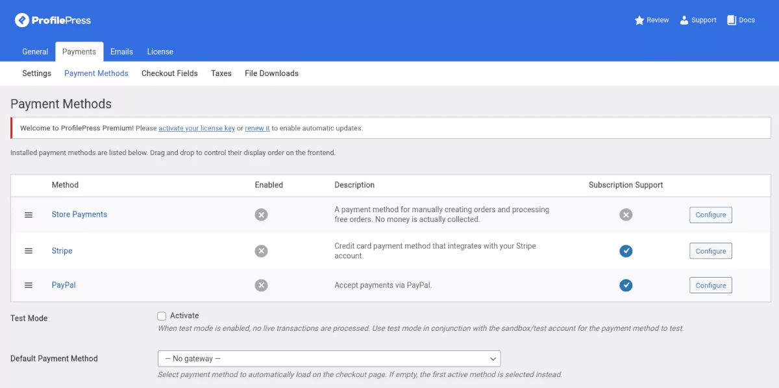Enable the Test Mode Activate checkbox

tap(162, 316)
